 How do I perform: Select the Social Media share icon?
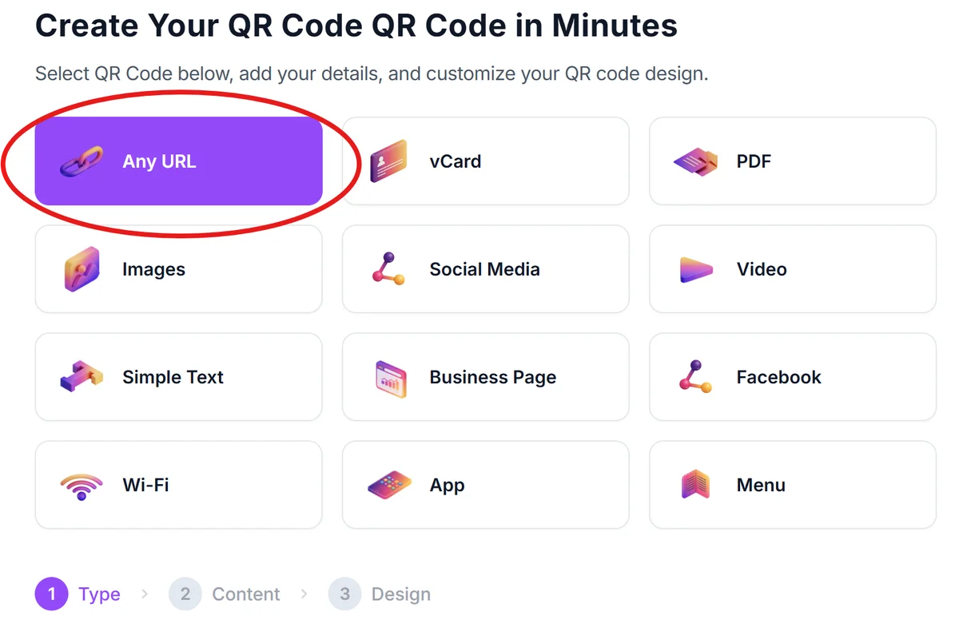click(390, 268)
